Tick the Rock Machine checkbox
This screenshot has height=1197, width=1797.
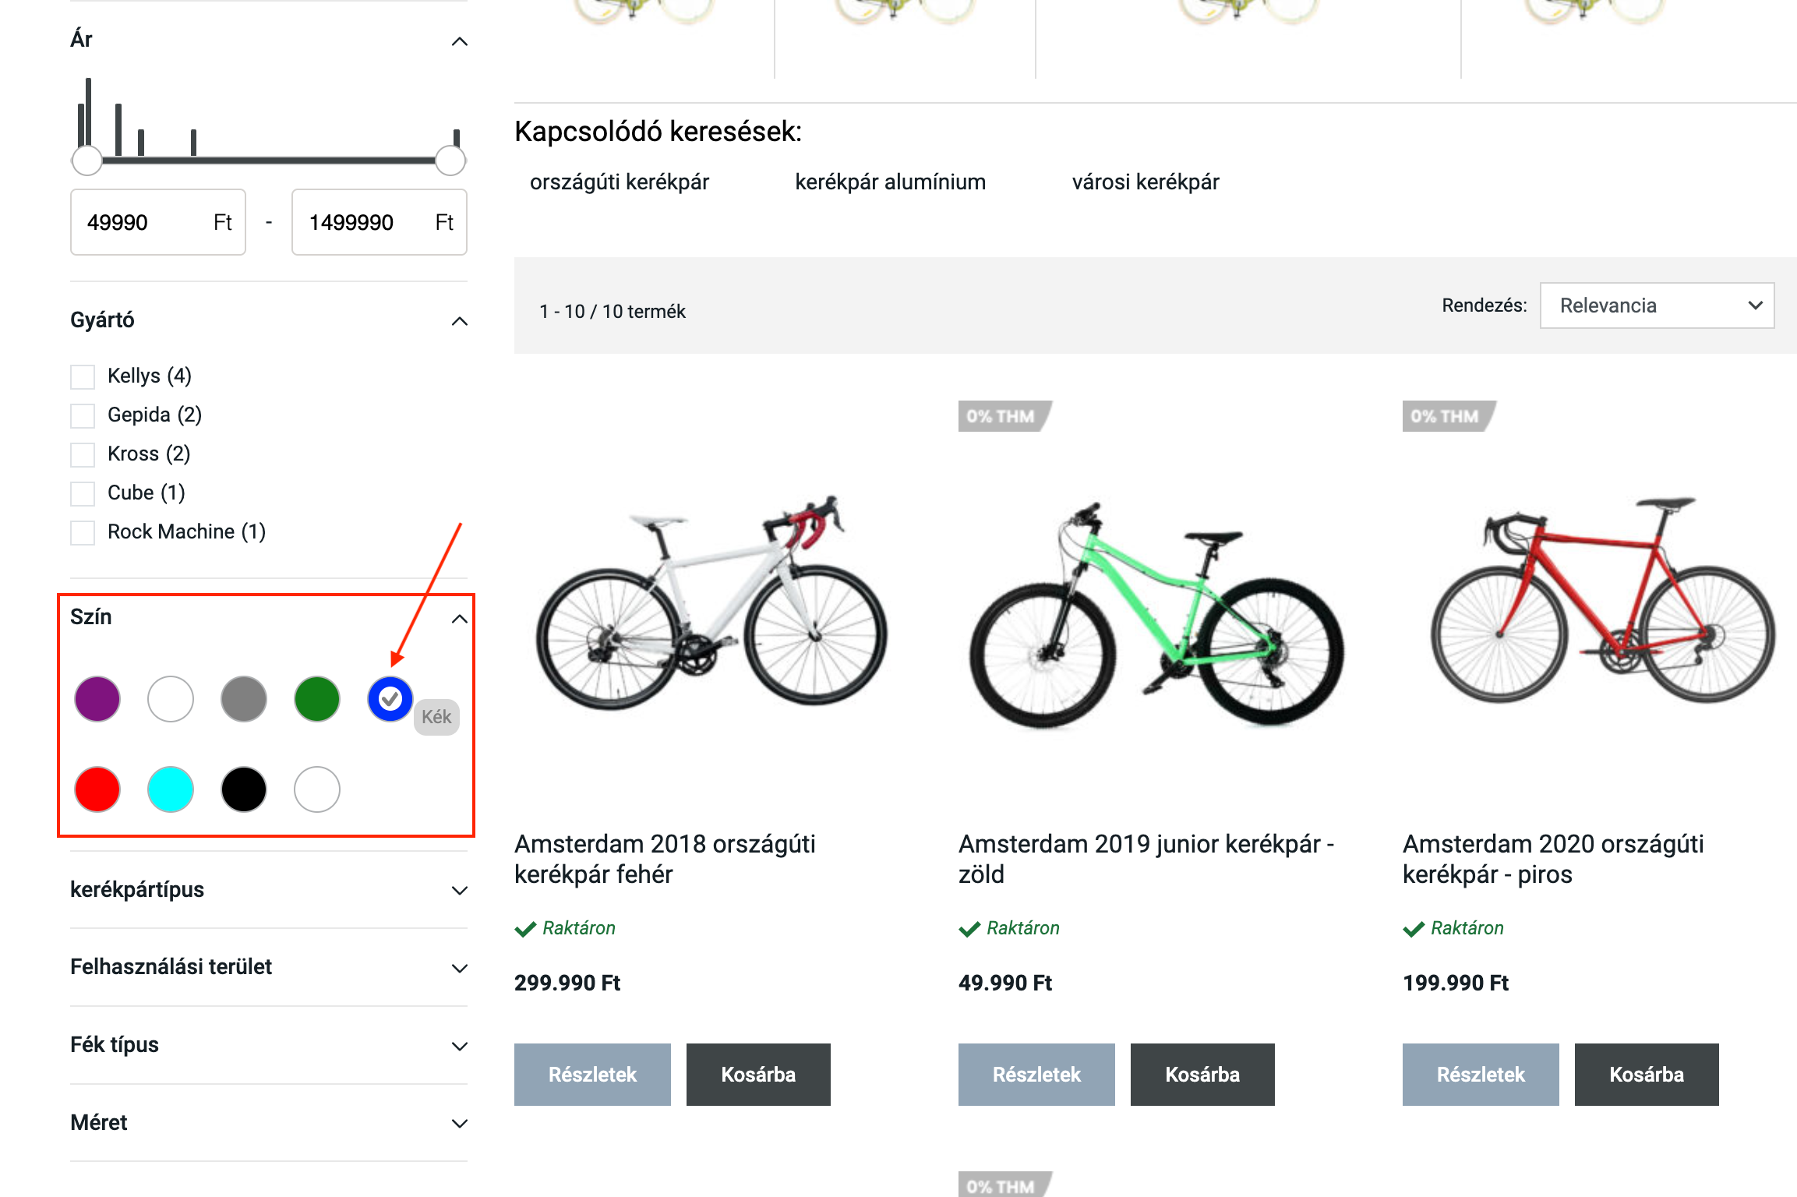(83, 532)
